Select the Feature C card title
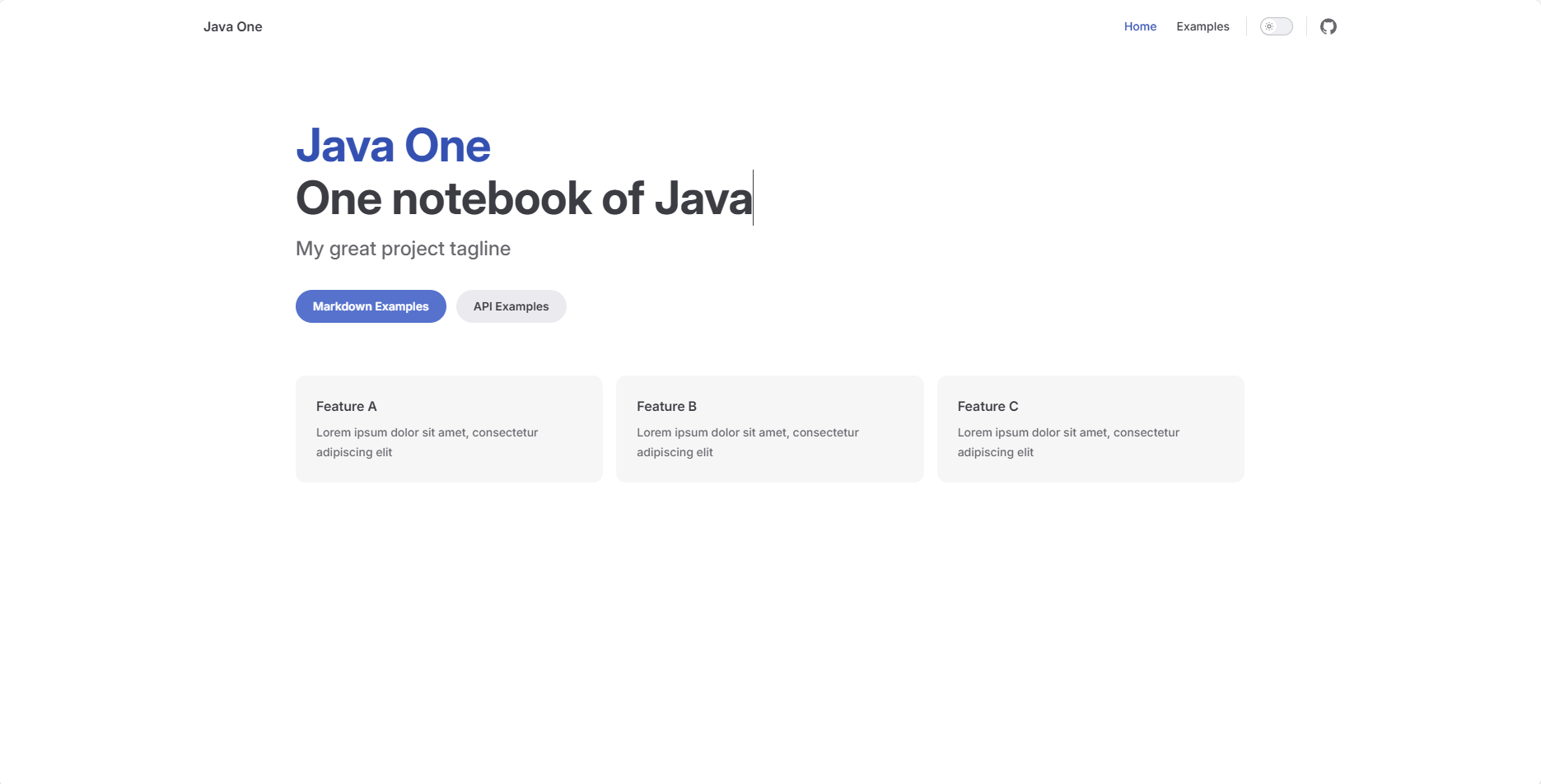Viewport: 1541px width, 784px height. pyautogui.click(x=988, y=406)
